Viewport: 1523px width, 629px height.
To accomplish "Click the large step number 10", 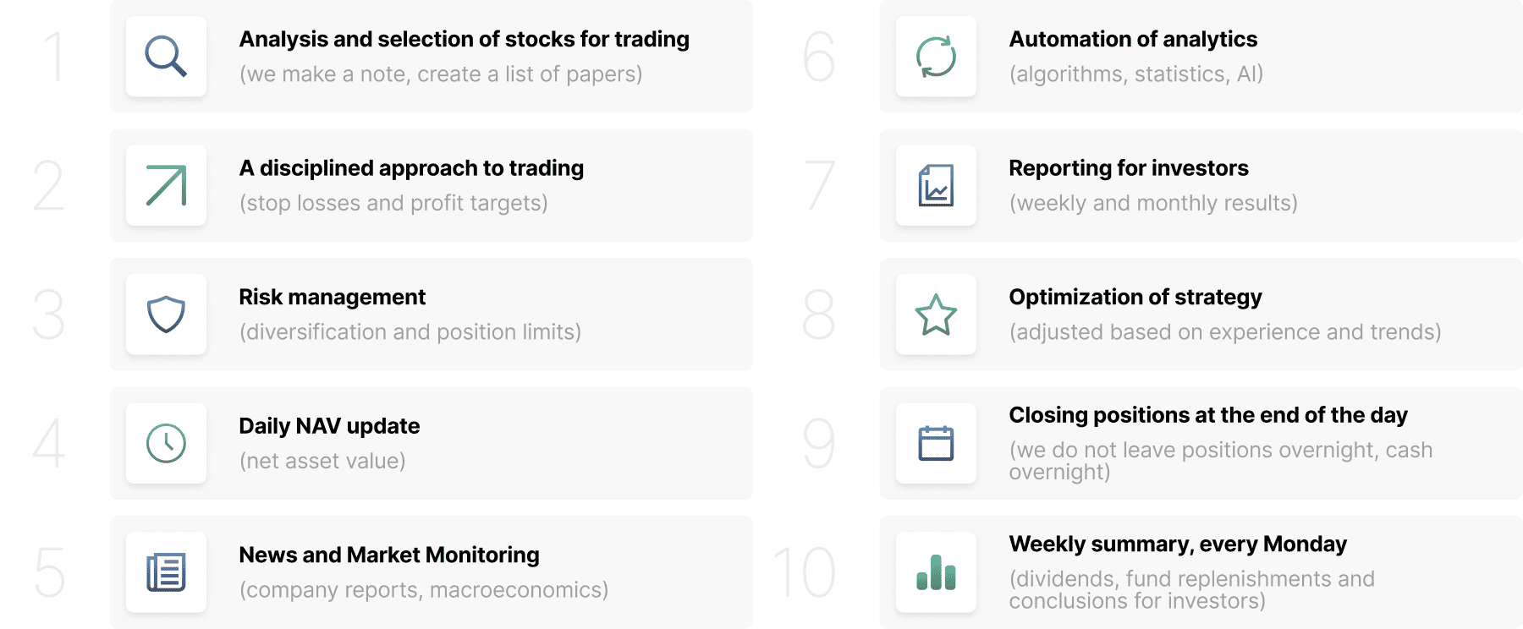I will [805, 572].
